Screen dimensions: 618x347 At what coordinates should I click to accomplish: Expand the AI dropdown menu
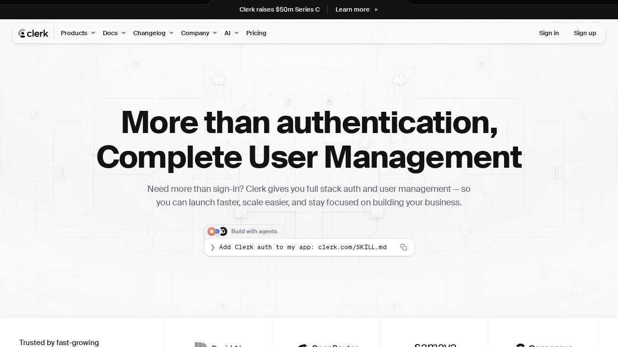[x=232, y=33]
